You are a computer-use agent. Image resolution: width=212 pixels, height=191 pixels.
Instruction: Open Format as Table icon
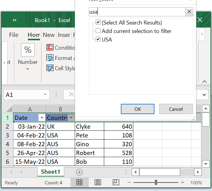(50, 58)
